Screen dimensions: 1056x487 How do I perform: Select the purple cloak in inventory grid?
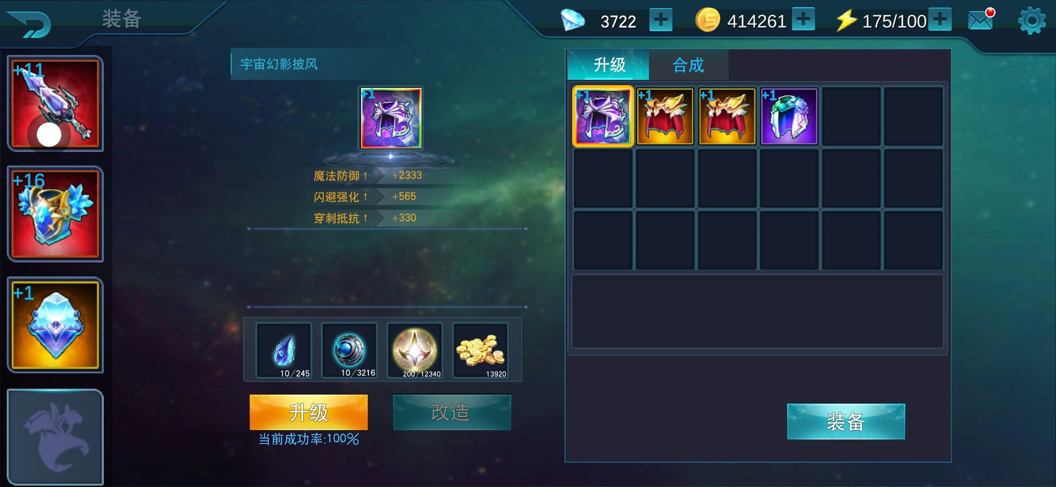coord(603,116)
